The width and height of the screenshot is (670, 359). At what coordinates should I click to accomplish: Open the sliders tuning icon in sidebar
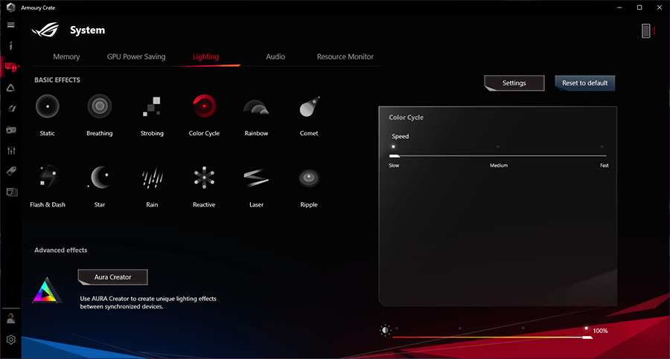point(11,150)
